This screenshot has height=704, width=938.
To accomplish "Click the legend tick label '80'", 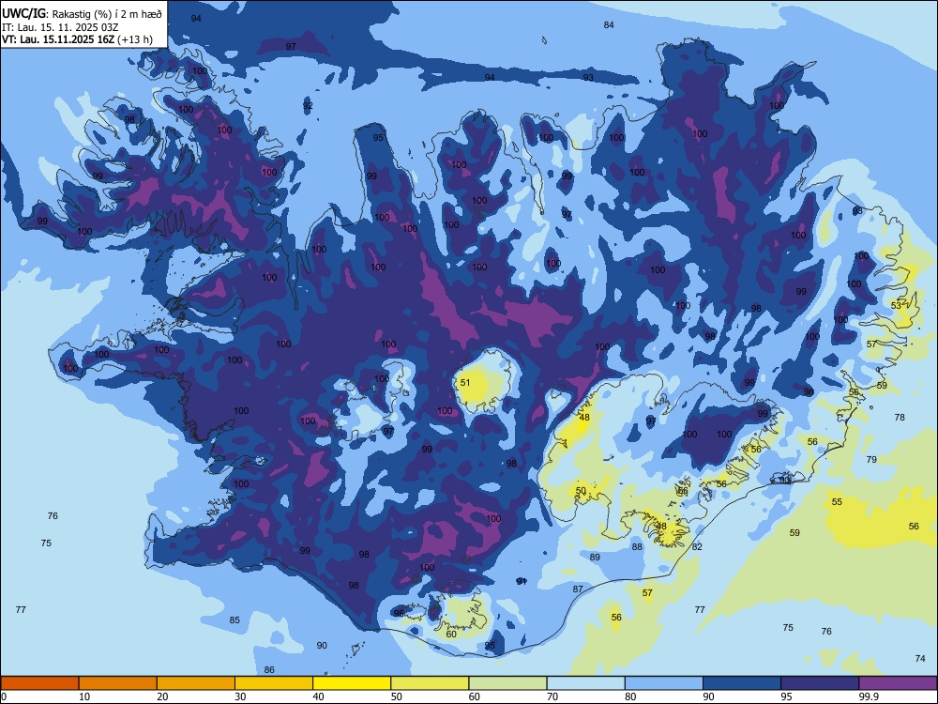I will tap(630, 696).
